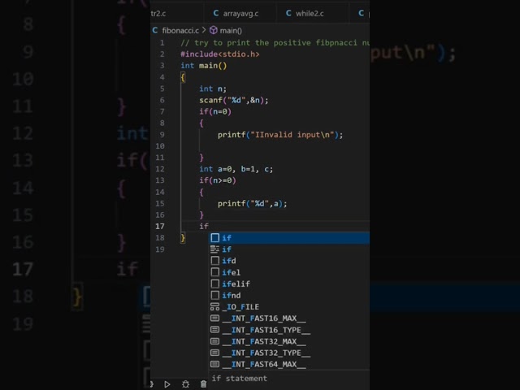Image resolution: width=520 pixels, height=390 pixels.
Task: Click the square icon beside ifel
Action: (214, 272)
